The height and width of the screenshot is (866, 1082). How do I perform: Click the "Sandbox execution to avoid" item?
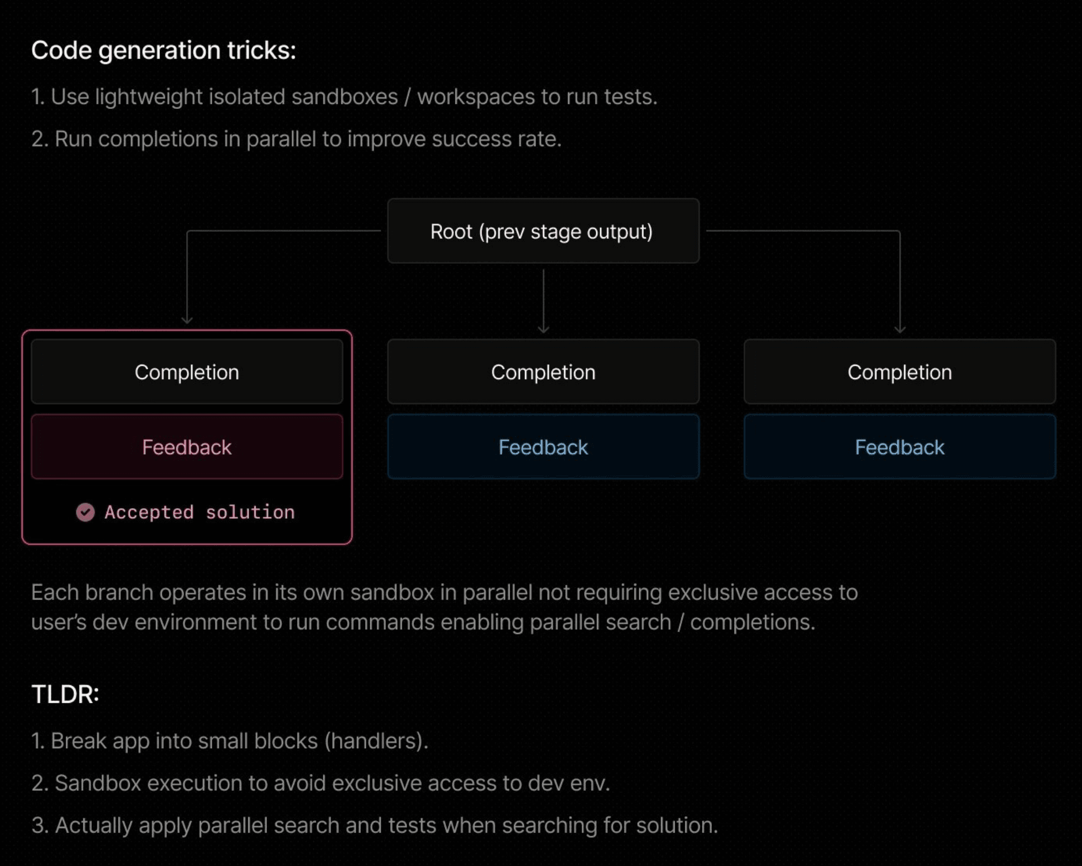pos(321,783)
